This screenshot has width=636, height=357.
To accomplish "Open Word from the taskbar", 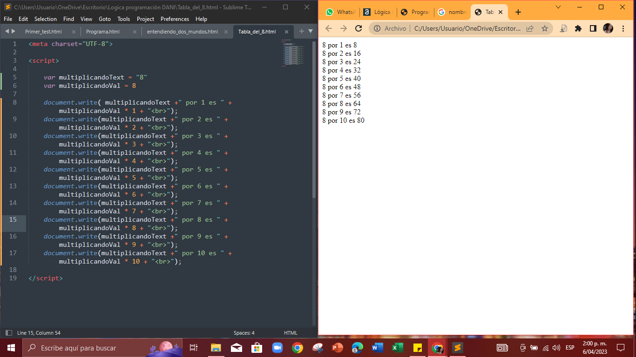I will (378, 348).
